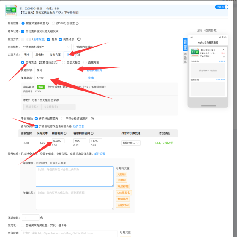Click the 0.04，无需改价 preview text
Viewport: 237px width, 237px height.
tap(164, 143)
